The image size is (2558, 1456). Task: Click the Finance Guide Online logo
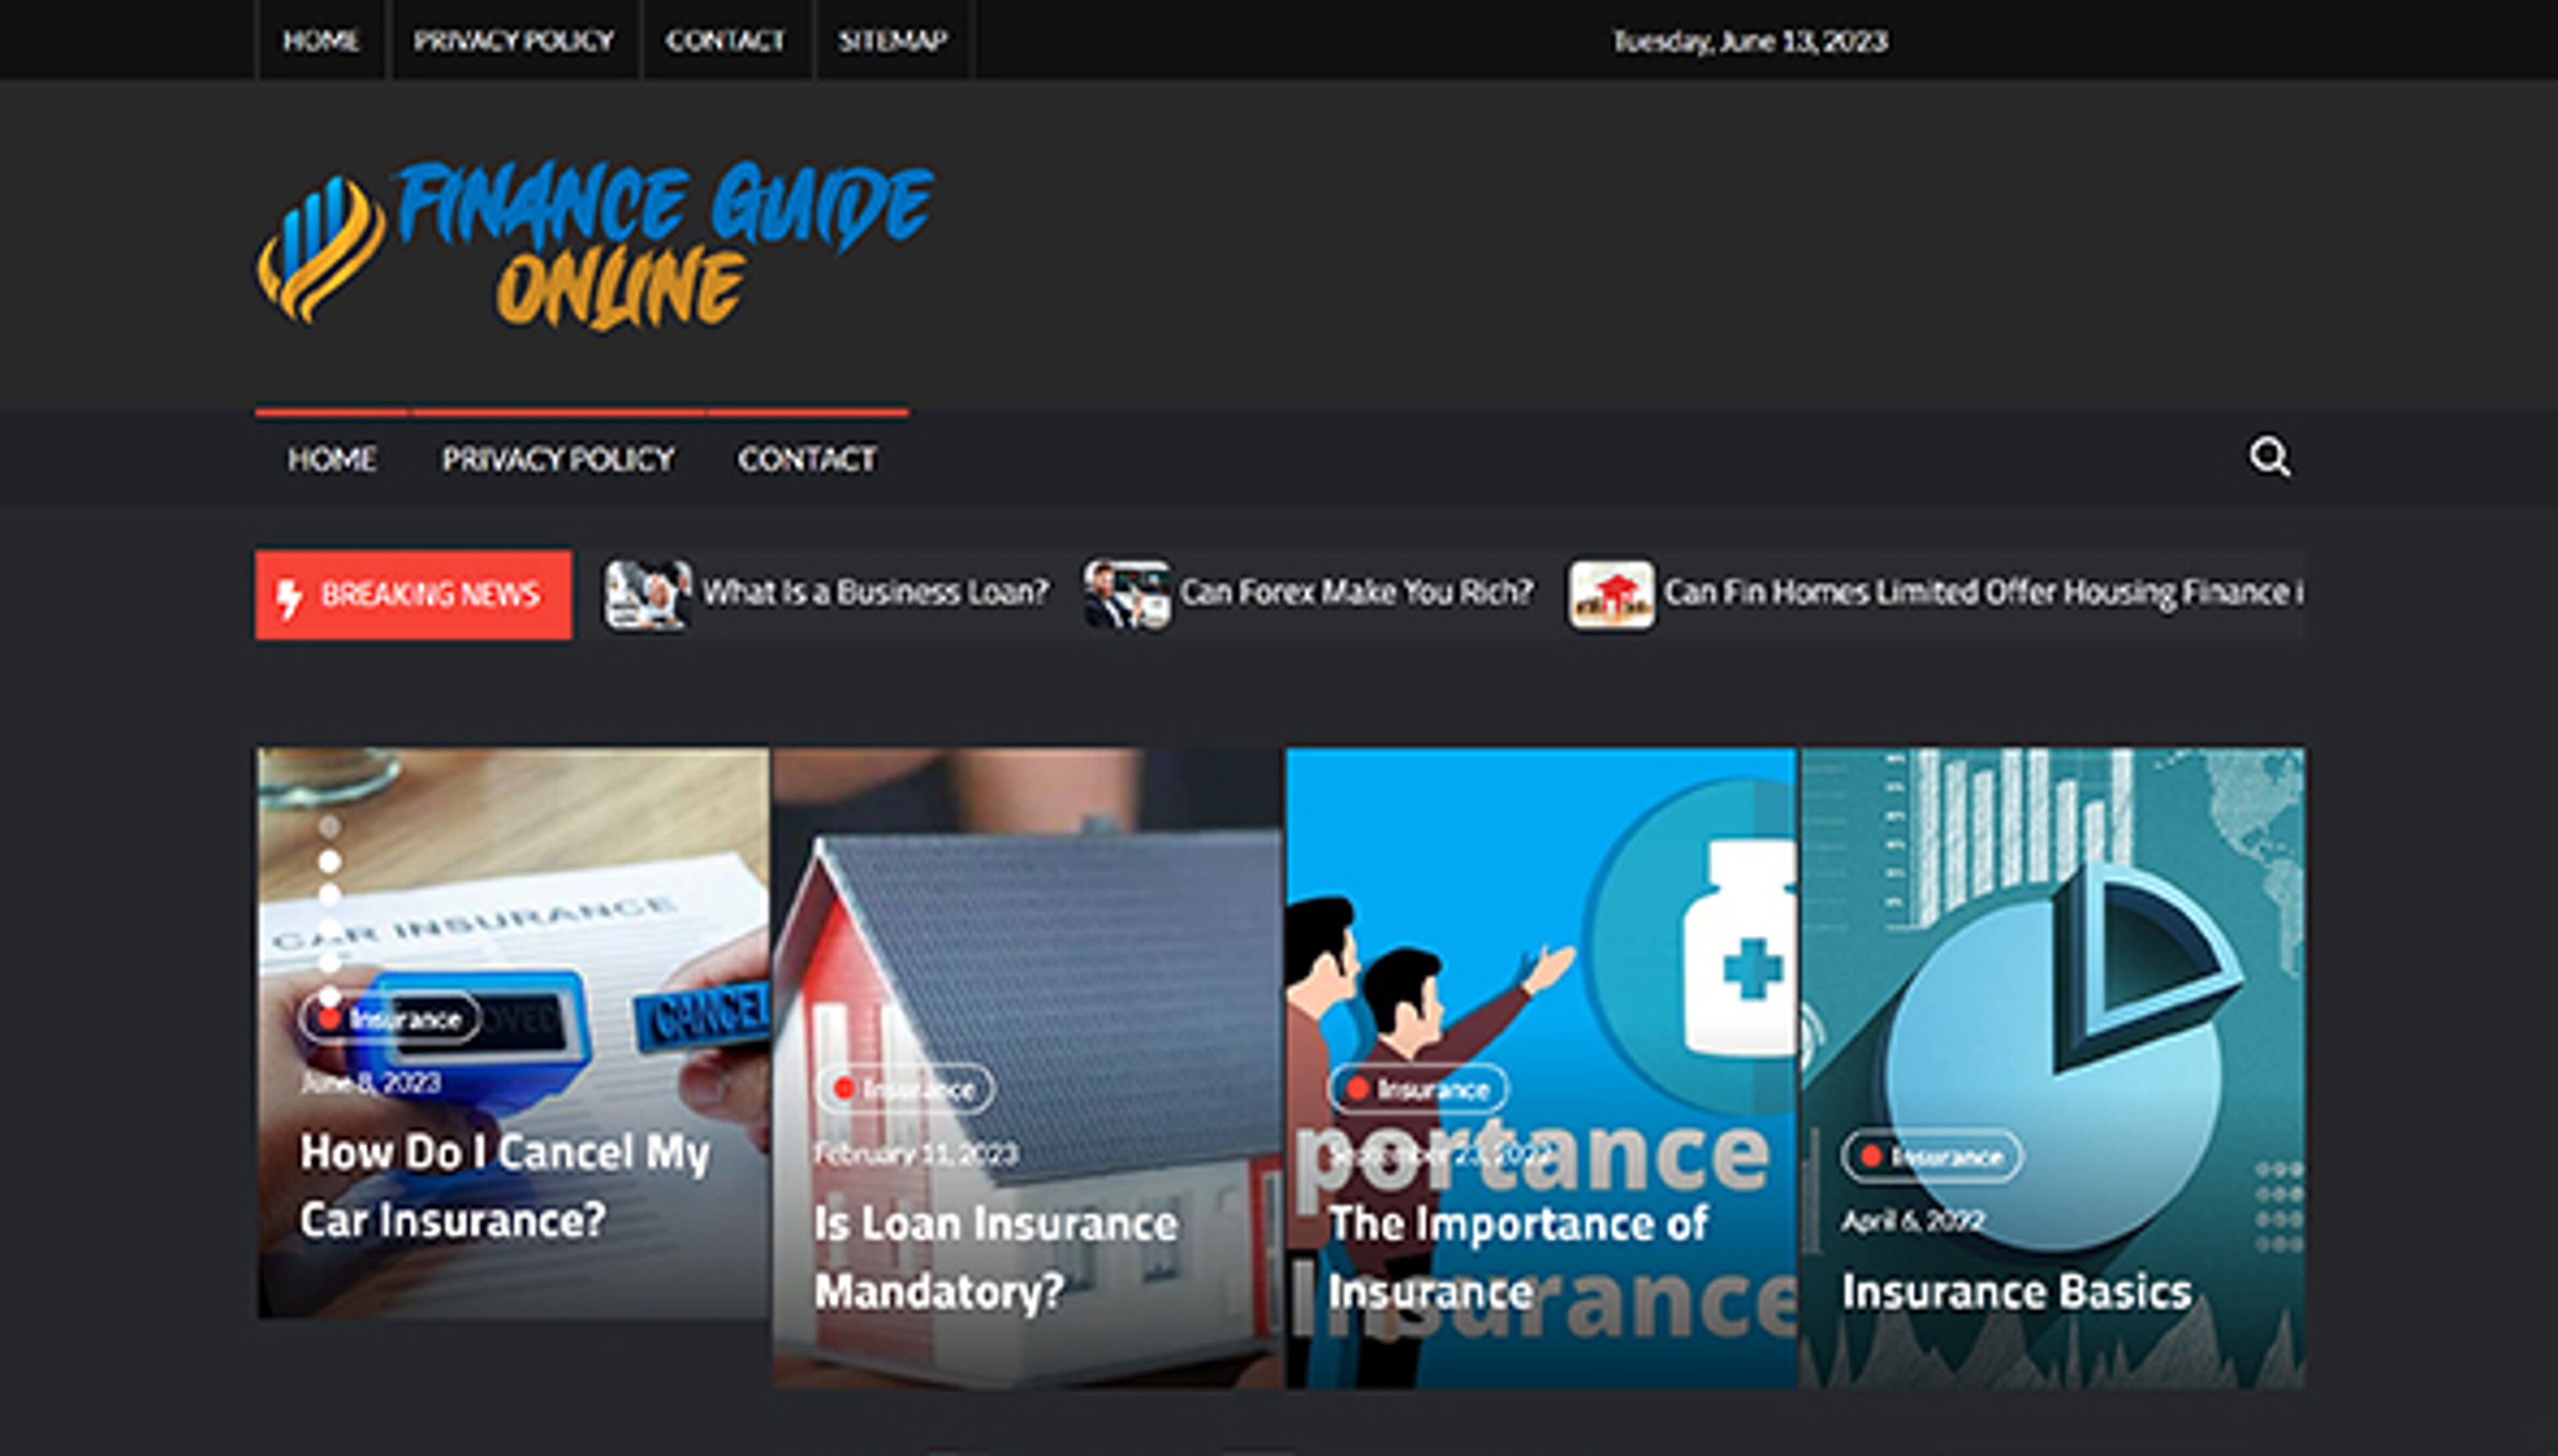(x=595, y=245)
